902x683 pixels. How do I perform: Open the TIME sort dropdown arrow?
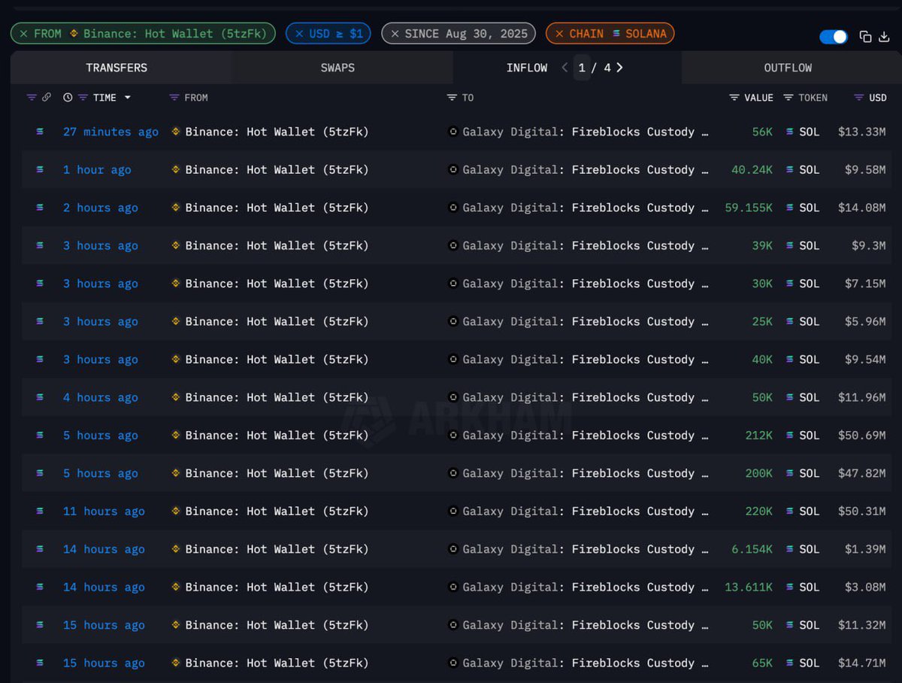click(x=127, y=98)
